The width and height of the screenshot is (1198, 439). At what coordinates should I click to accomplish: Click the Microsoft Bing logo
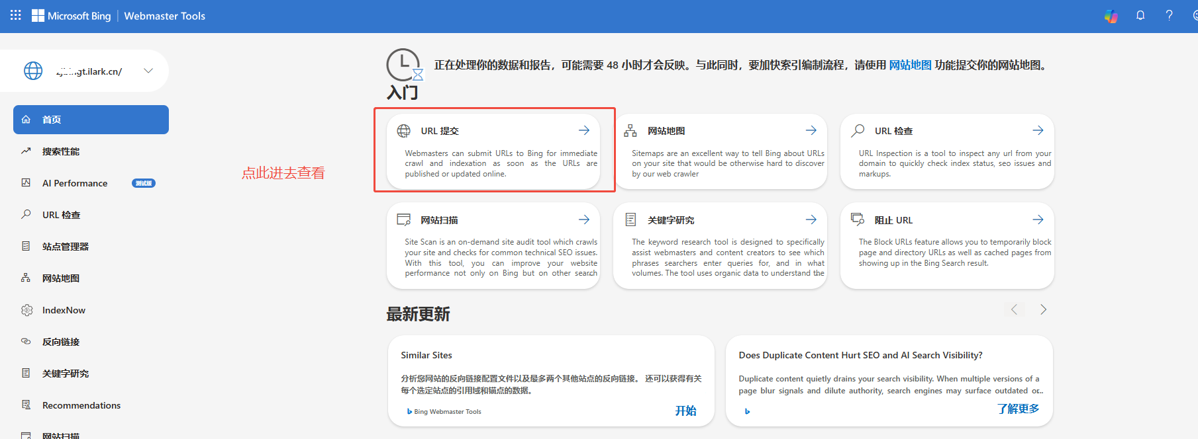tap(72, 16)
